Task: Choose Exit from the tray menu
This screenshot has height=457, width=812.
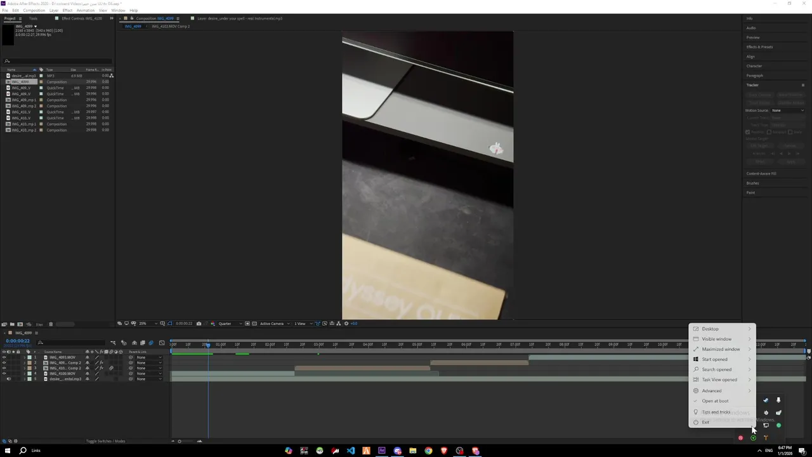Action: point(722,422)
